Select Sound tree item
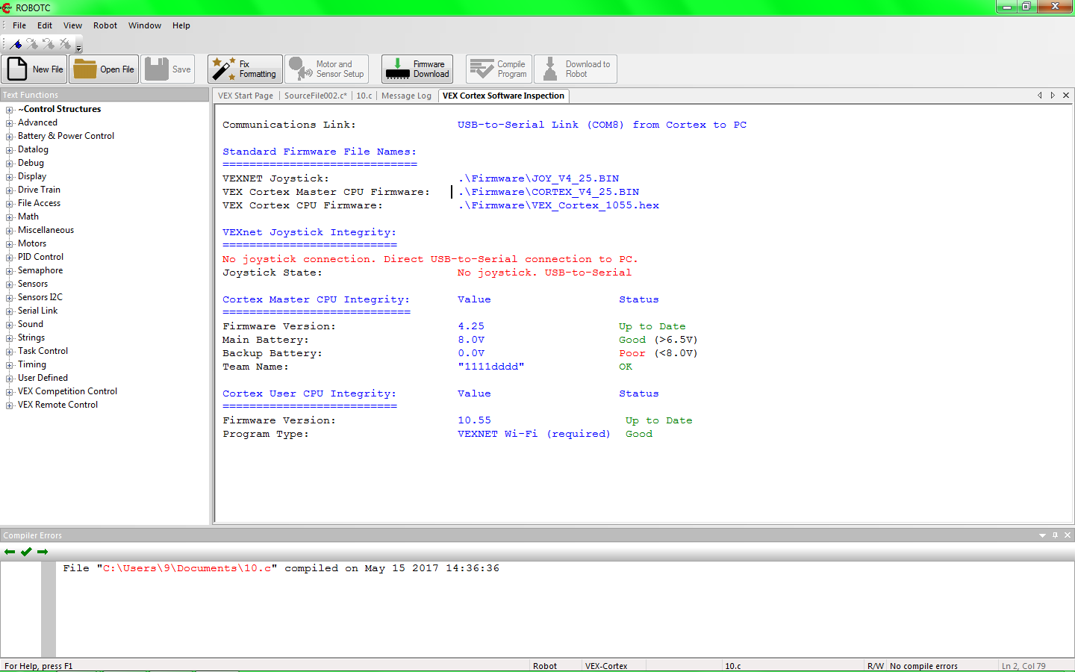Screen dimensions: 1075x672 click(31, 324)
